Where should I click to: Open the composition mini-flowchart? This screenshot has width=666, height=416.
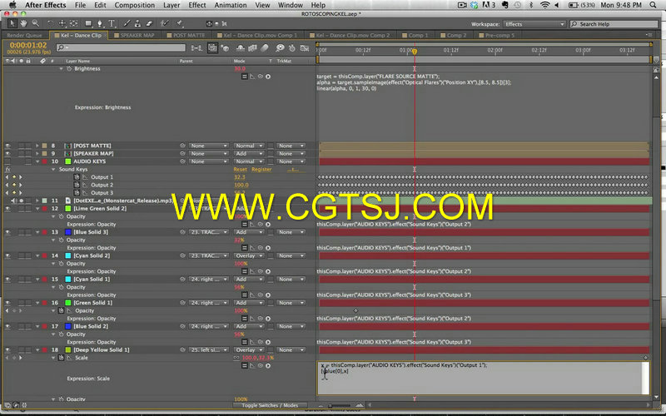point(196,48)
